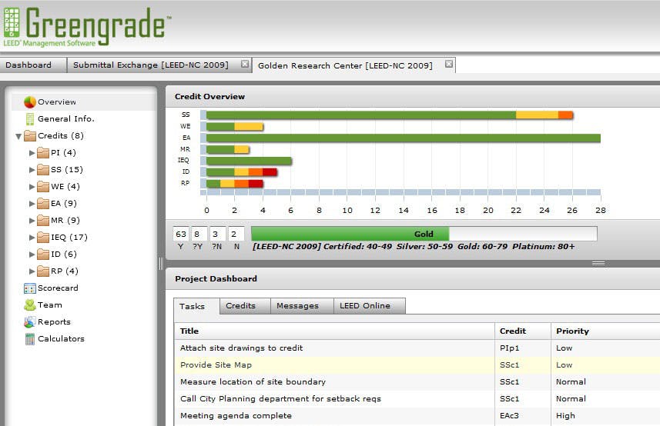Expand the SS (15) credit folder

tap(32, 170)
